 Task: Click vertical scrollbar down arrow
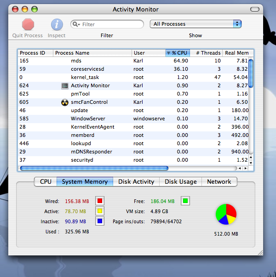(x=251, y=163)
